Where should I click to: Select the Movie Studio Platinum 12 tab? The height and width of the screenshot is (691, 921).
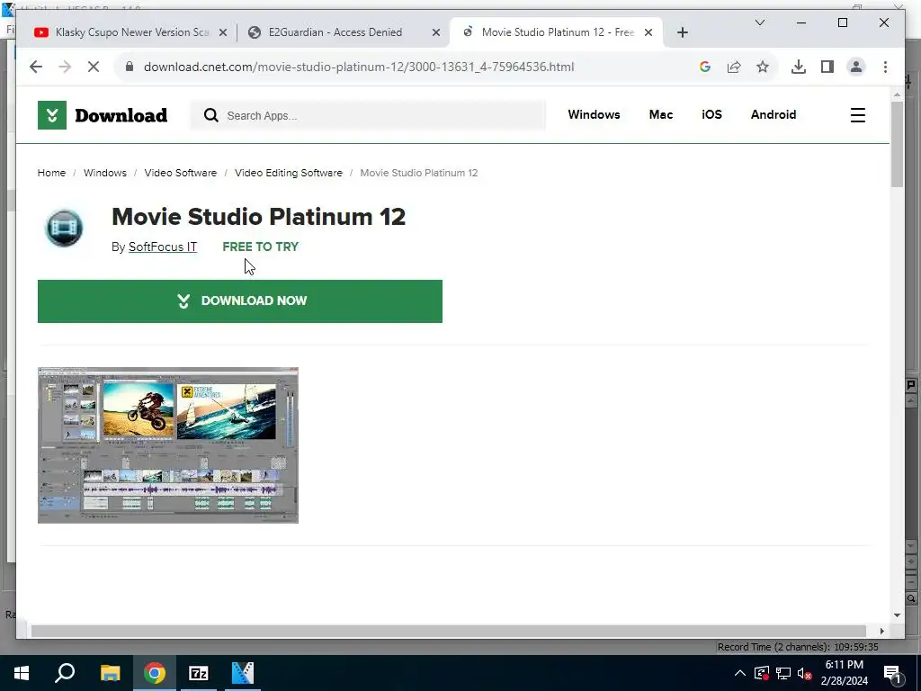(557, 32)
